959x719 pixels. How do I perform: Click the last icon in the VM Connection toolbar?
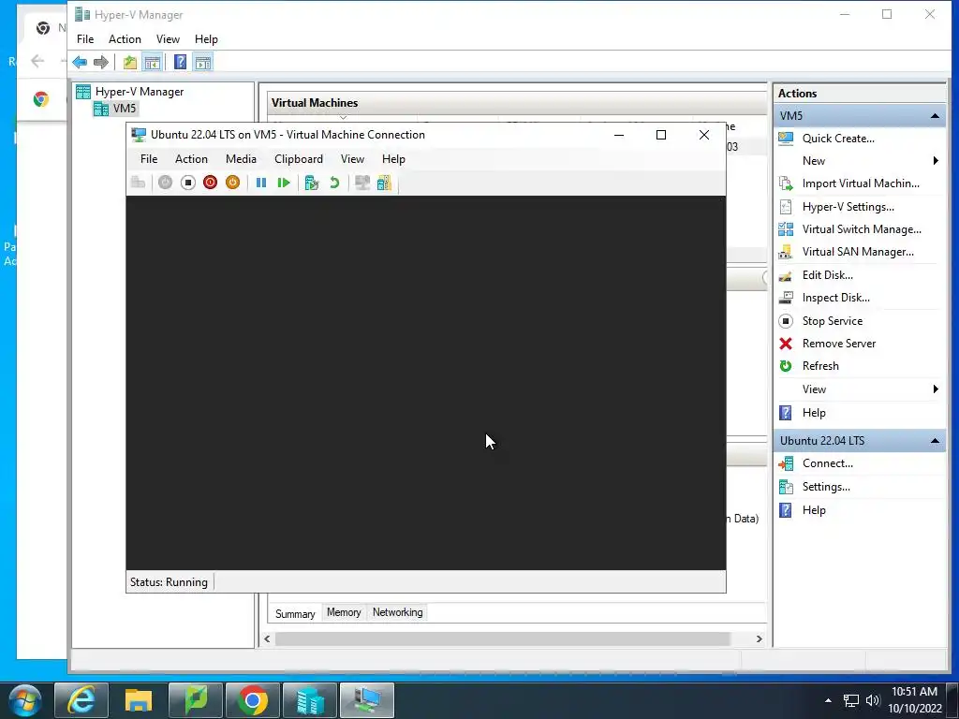[x=384, y=183]
